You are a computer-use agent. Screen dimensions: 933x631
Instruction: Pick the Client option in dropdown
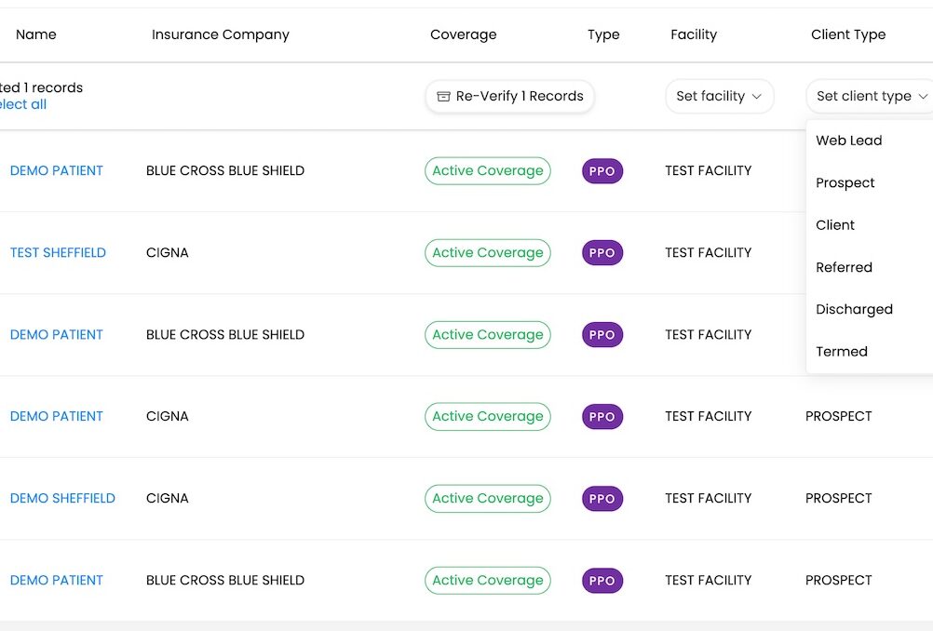(835, 225)
